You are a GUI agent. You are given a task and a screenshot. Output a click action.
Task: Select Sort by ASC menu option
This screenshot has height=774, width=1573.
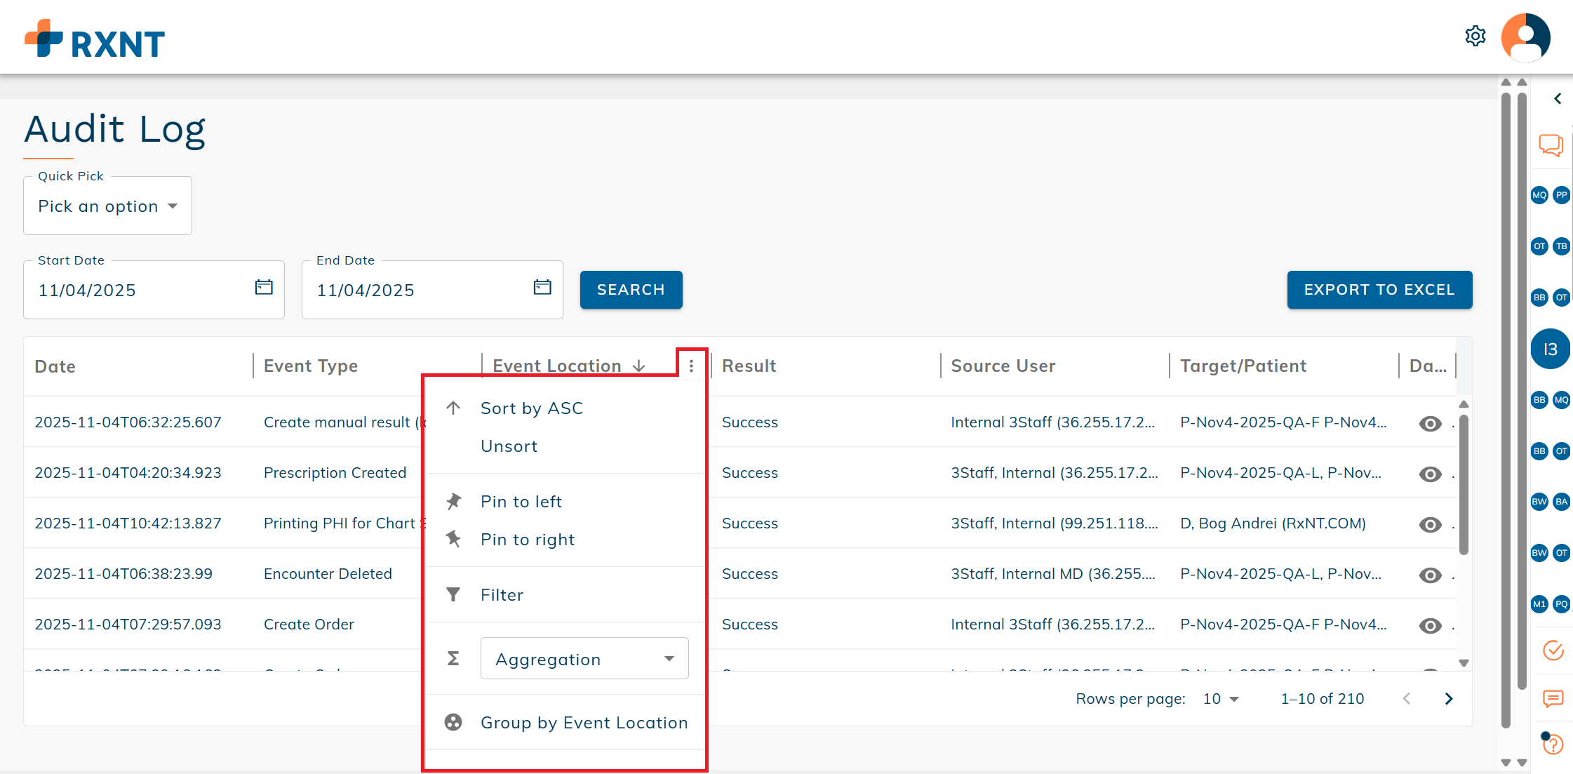click(531, 408)
